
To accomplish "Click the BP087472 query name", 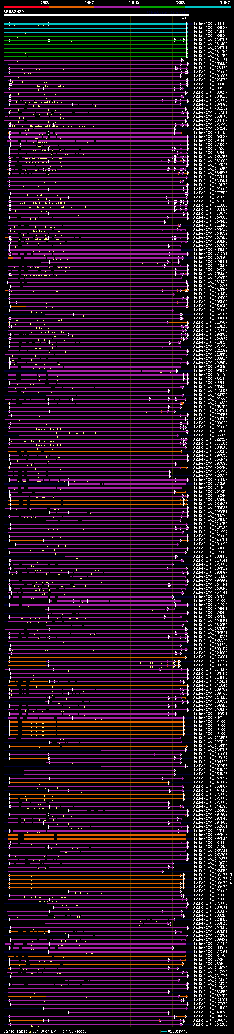I will pos(14,12).
